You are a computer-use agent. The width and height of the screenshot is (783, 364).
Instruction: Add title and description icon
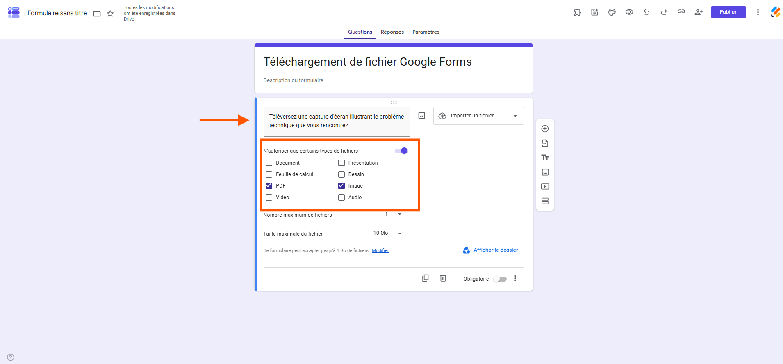tap(545, 158)
